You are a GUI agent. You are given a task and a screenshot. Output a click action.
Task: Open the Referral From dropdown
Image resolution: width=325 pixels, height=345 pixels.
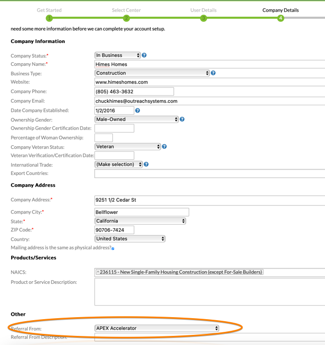pos(157,328)
